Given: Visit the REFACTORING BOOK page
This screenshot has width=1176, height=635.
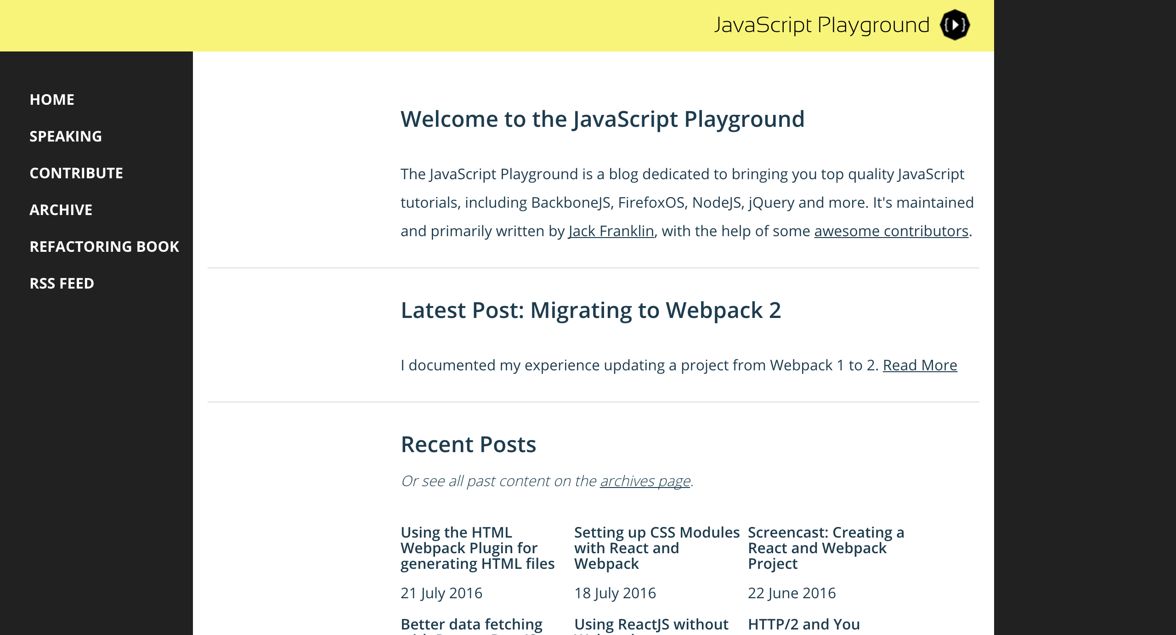Looking at the screenshot, I should coord(104,246).
